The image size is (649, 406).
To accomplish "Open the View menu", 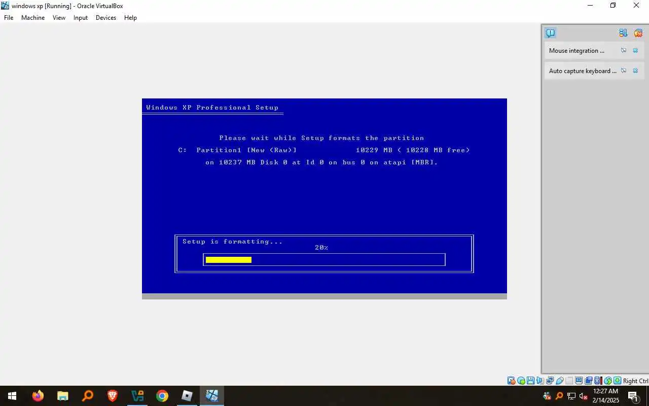I will [59, 18].
